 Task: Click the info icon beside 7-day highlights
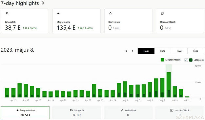point(42,3)
